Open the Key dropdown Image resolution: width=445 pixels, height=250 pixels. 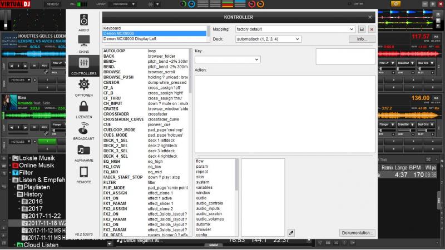[228, 59]
